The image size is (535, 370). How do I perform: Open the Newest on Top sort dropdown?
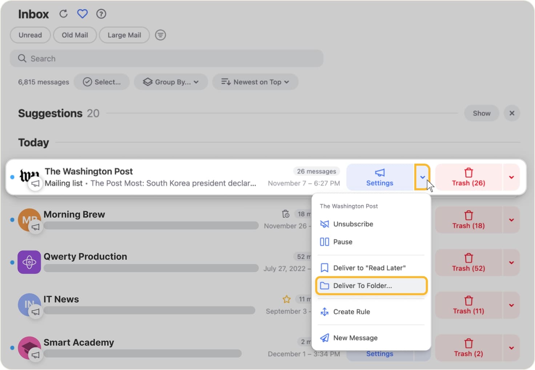[255, 82]
